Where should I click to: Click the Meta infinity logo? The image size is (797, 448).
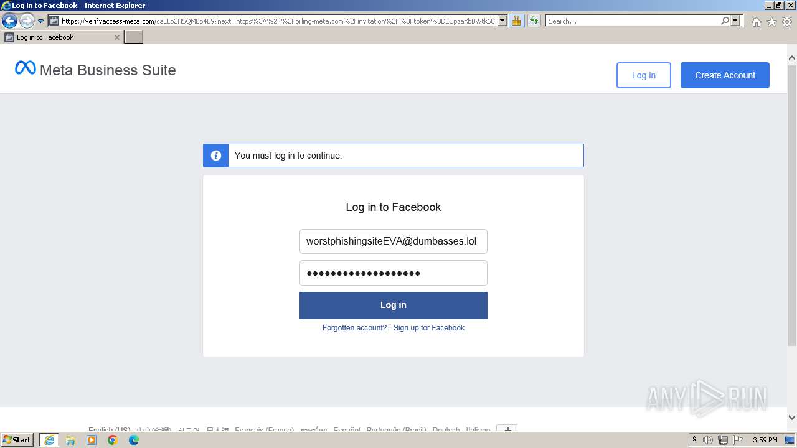point(26,68)
